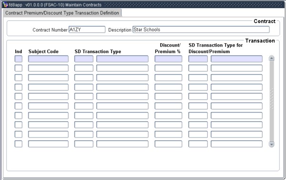Click first row Discount/Premium % field
The image size is (286, 180).
(x=168, y=59)
